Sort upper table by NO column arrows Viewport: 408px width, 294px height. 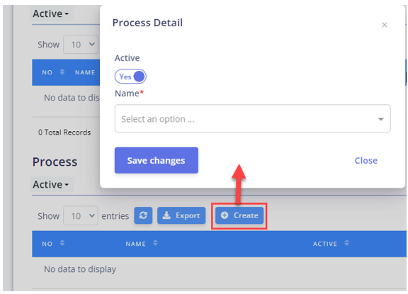click(x=62, y=72)
